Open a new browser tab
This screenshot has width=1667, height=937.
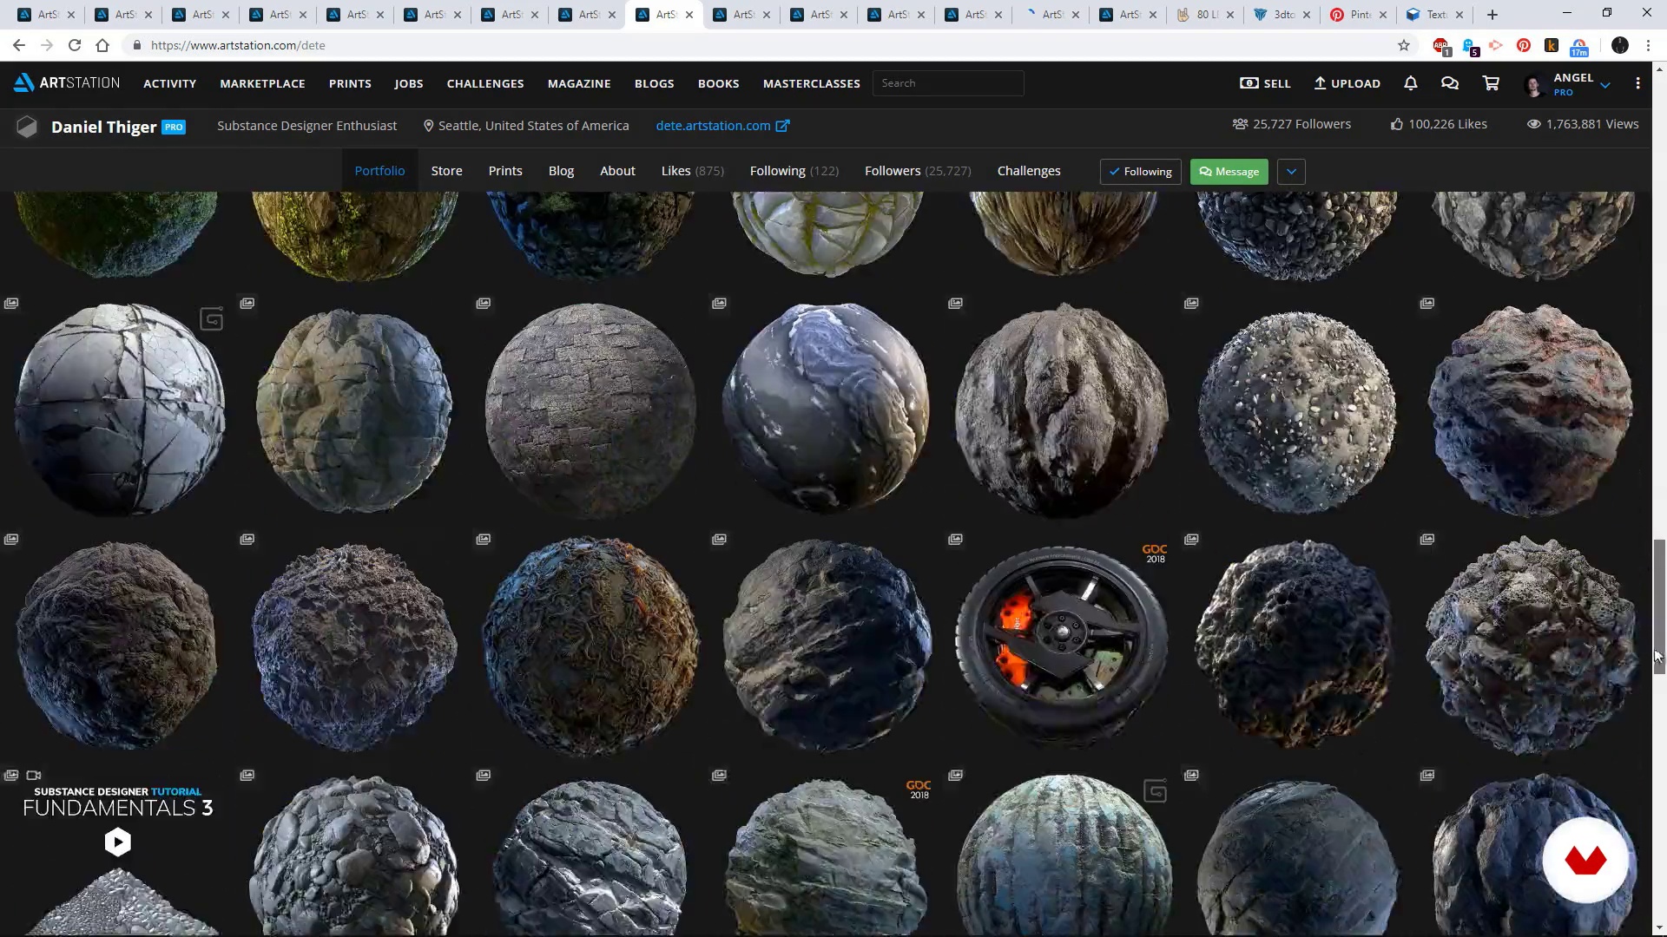click(1492, 14)
